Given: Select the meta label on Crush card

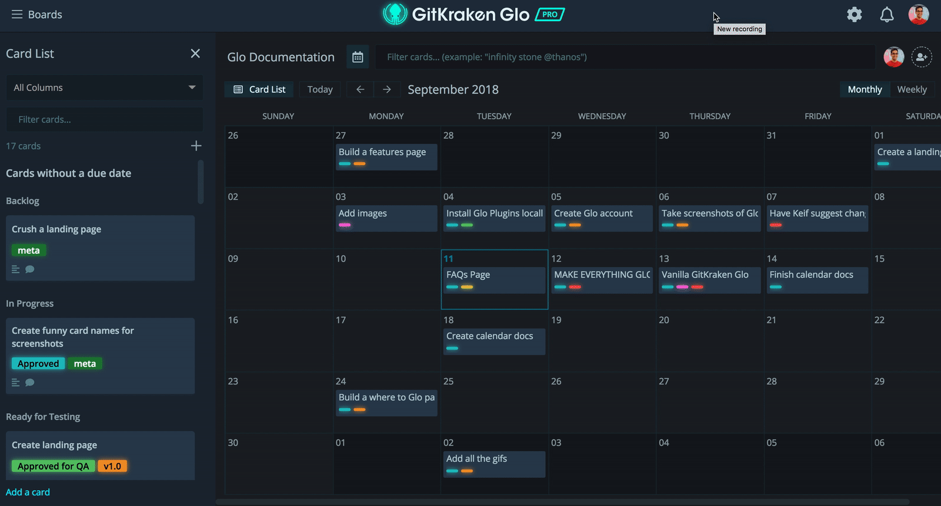Looking at the screenshot, I should 29,250.
